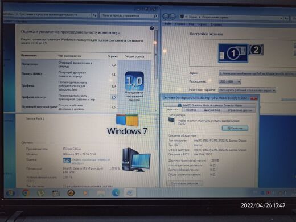Viewport: 296px width, 222px height.
Task: Click the search magnifier in Control Panel
Action: [x=155, y=16]
